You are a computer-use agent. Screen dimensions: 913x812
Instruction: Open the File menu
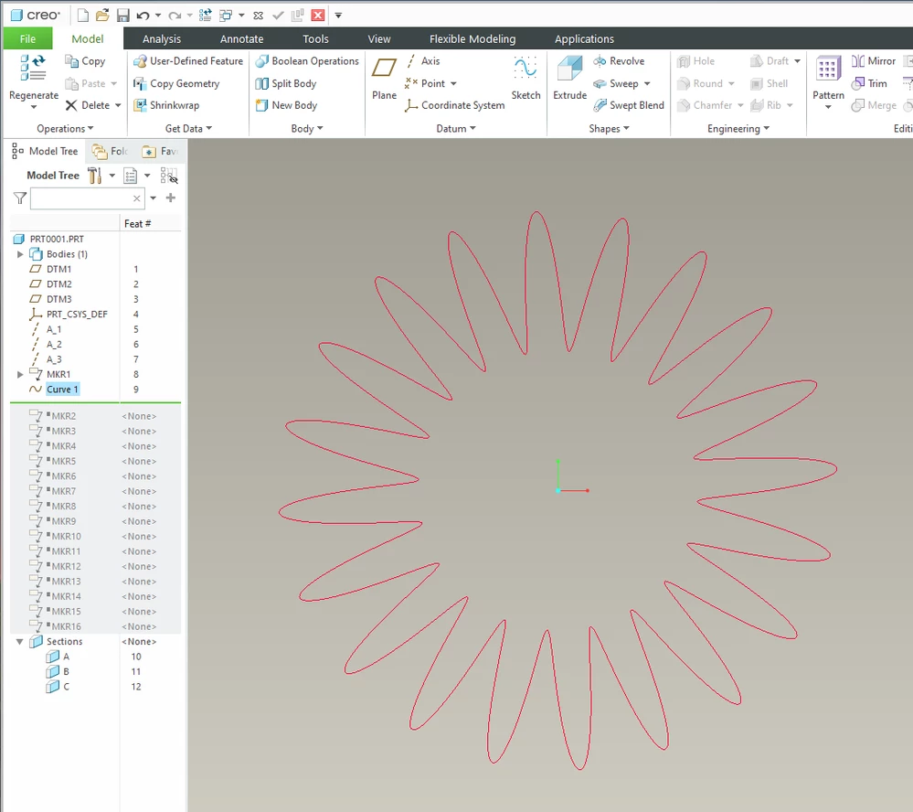pos(28,39)
